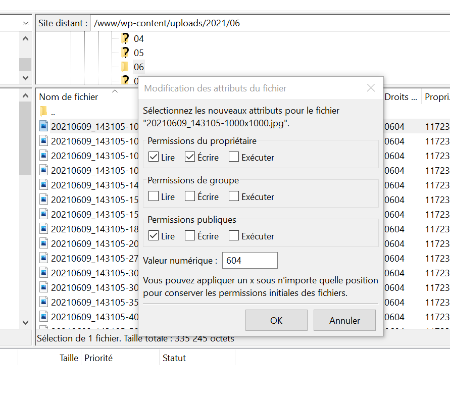
Task: Open the dropdown left of Site distant
Action: click(x=26, y=23)
